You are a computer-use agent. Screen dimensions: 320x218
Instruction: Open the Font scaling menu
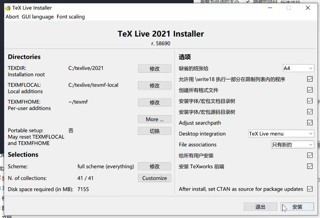click(70, 17)
